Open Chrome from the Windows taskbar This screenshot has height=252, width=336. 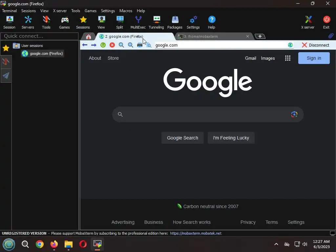(40, 244)
